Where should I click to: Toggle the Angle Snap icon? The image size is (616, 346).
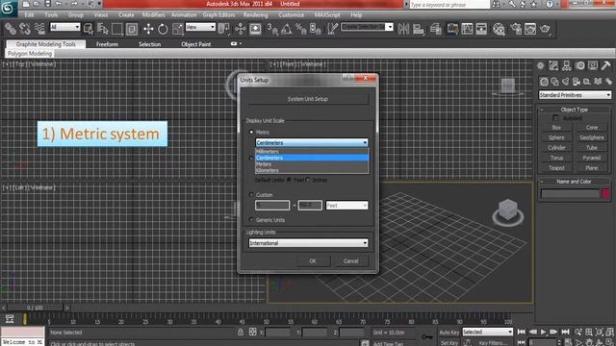287,29
